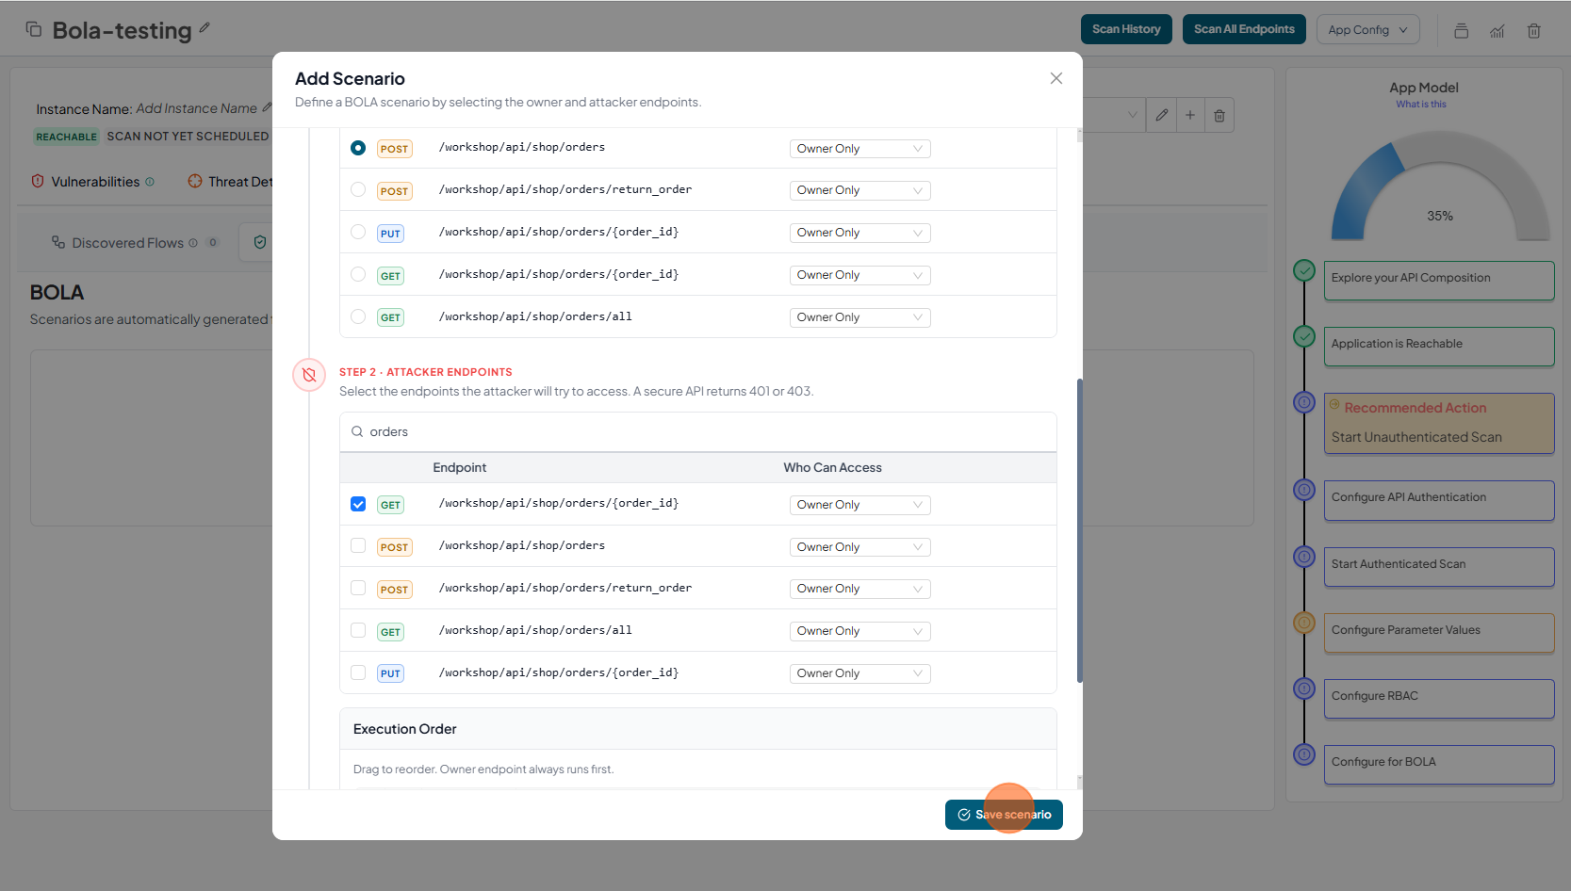Close the Add Scenario dialog
1571x891 pixels.
click(x=1056, y=79)
